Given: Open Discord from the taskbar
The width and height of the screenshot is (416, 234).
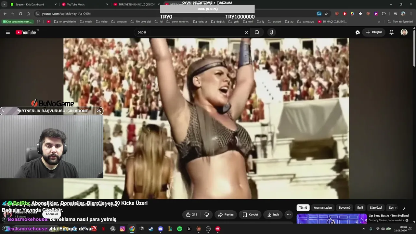Looking at the screenshot, I should (161, 229).
